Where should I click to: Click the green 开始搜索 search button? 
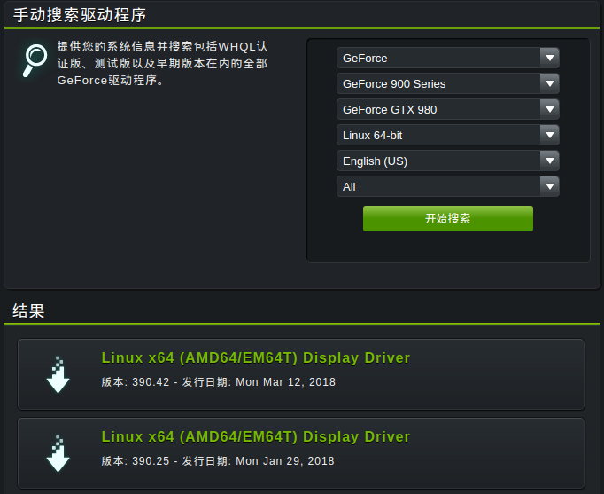click(x=448, y=219)
